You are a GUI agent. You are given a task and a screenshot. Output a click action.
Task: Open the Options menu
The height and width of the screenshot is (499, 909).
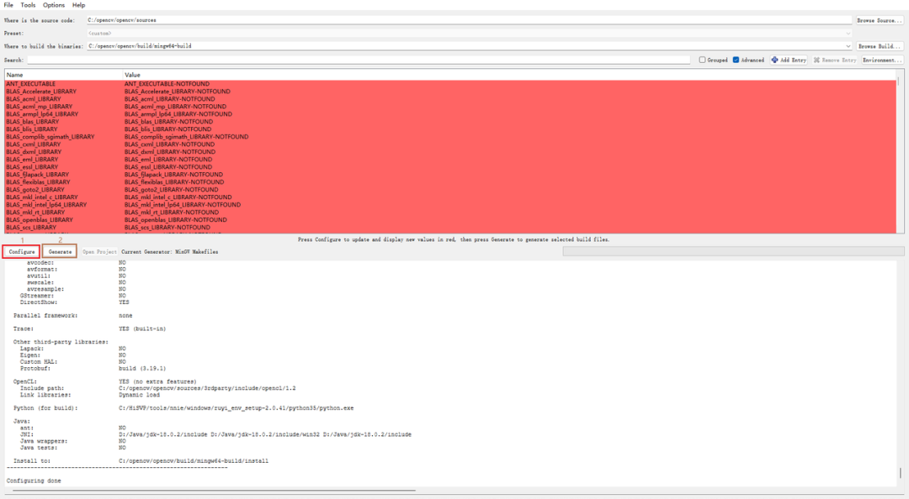coord(54,4)
